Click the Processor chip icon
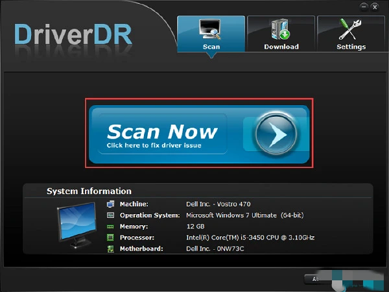Screen dimensions: 389x292 click(x=111, y=237)
